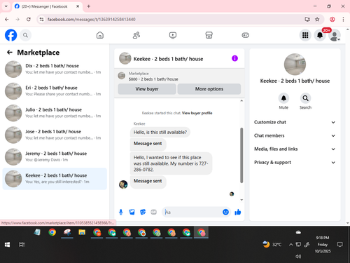Screen dimensions: 350x263
Task: Open the Marketplace storefront icon
Action: coord(209,35)
